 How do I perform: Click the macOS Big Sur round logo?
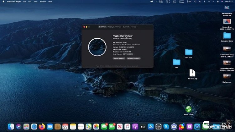point(97,47)
